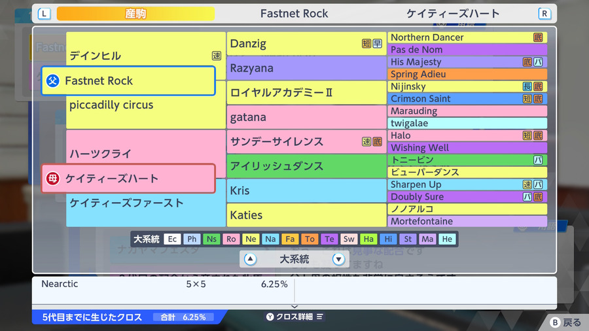Click the パ badge on Sharpen Up
Image resolution: width=589 pixels, height=331 pixels.
(x=538, y=184)
